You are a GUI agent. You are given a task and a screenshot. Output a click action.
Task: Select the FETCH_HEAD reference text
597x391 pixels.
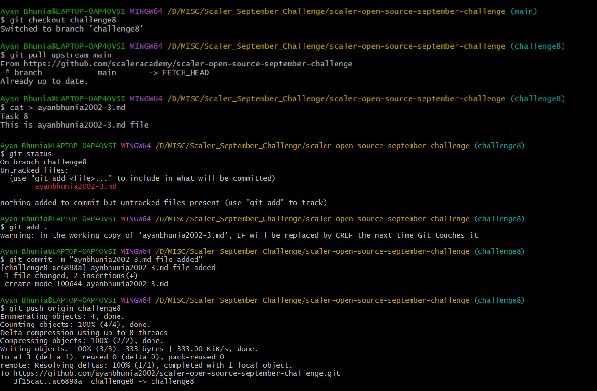click(185, 72)
